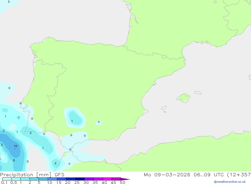Click the 'Mo 09-03-2026' date text

[x=167, y=174]
